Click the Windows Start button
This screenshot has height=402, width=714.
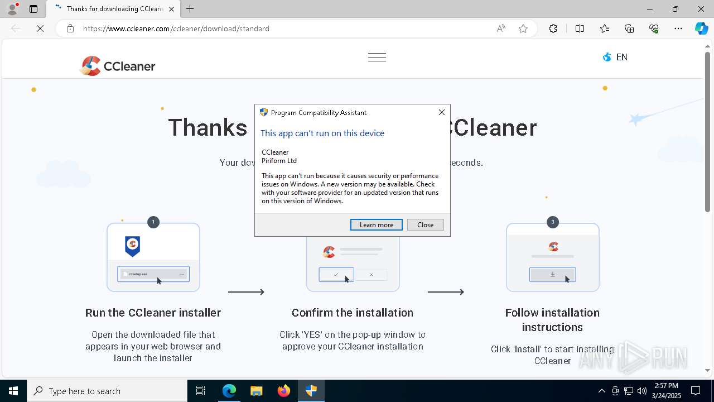(13, 391)
